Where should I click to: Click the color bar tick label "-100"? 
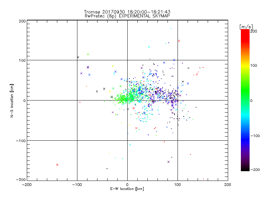click(x=255, y=136)
